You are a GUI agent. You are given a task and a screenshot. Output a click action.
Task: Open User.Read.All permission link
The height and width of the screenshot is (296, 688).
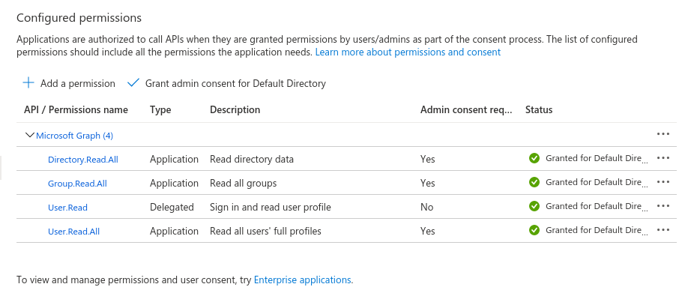click(x=73, y=232)
